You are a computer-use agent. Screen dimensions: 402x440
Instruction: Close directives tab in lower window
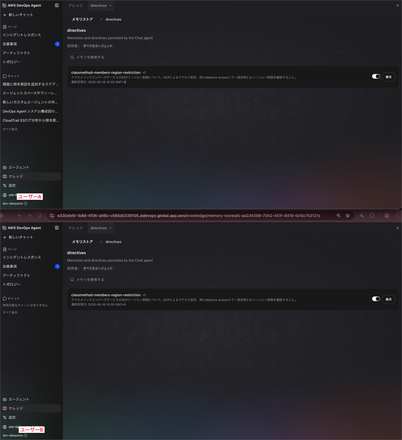(x=110, y=228)
